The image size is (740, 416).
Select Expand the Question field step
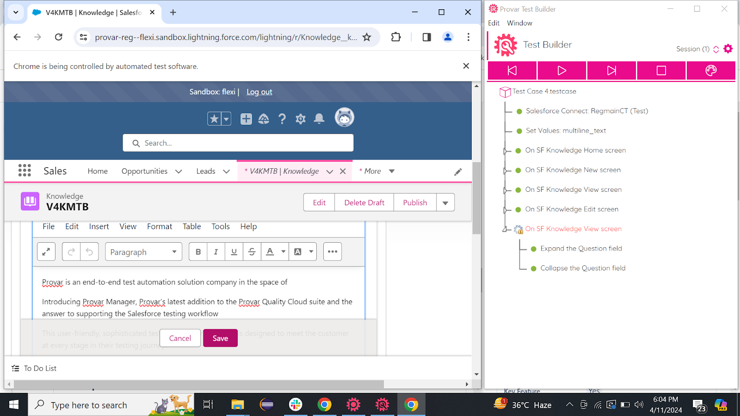coord(581,248)
